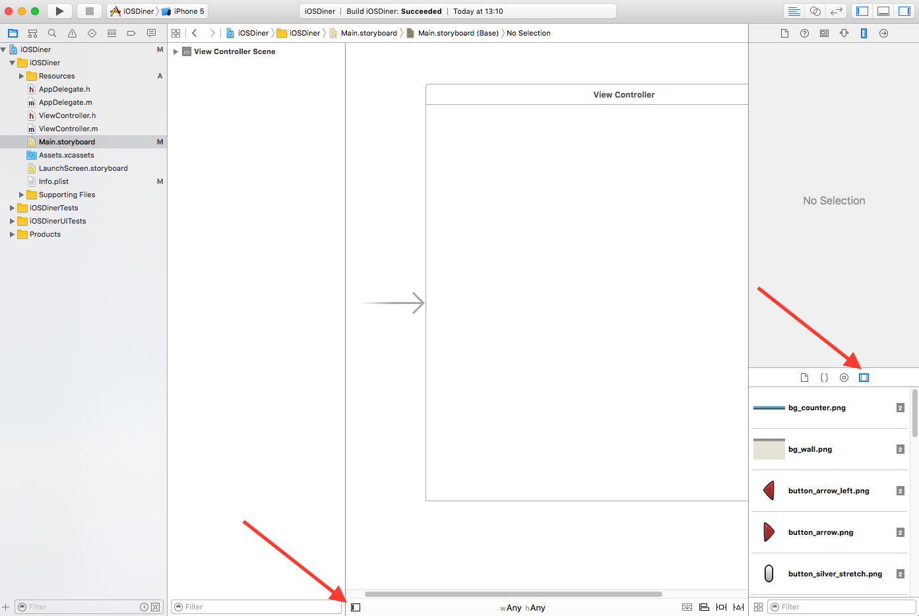Open the Test navigator
This screenshot has width=919, height=616.
[92, 33]
